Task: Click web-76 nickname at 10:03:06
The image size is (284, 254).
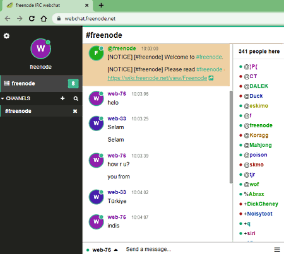Action: (117, 94)
